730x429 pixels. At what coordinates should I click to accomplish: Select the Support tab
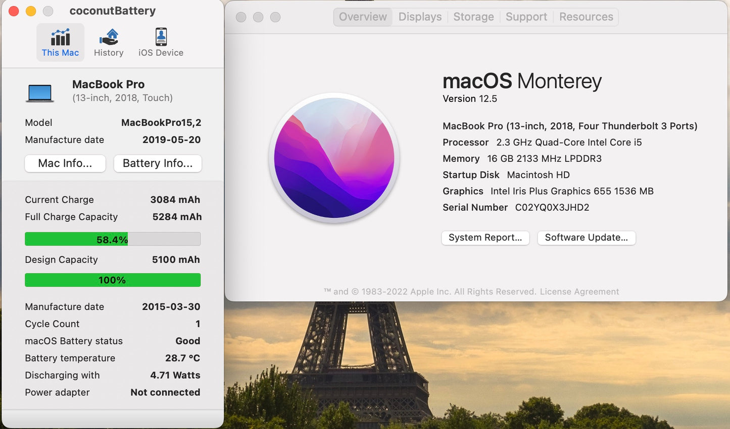[526, 17]
